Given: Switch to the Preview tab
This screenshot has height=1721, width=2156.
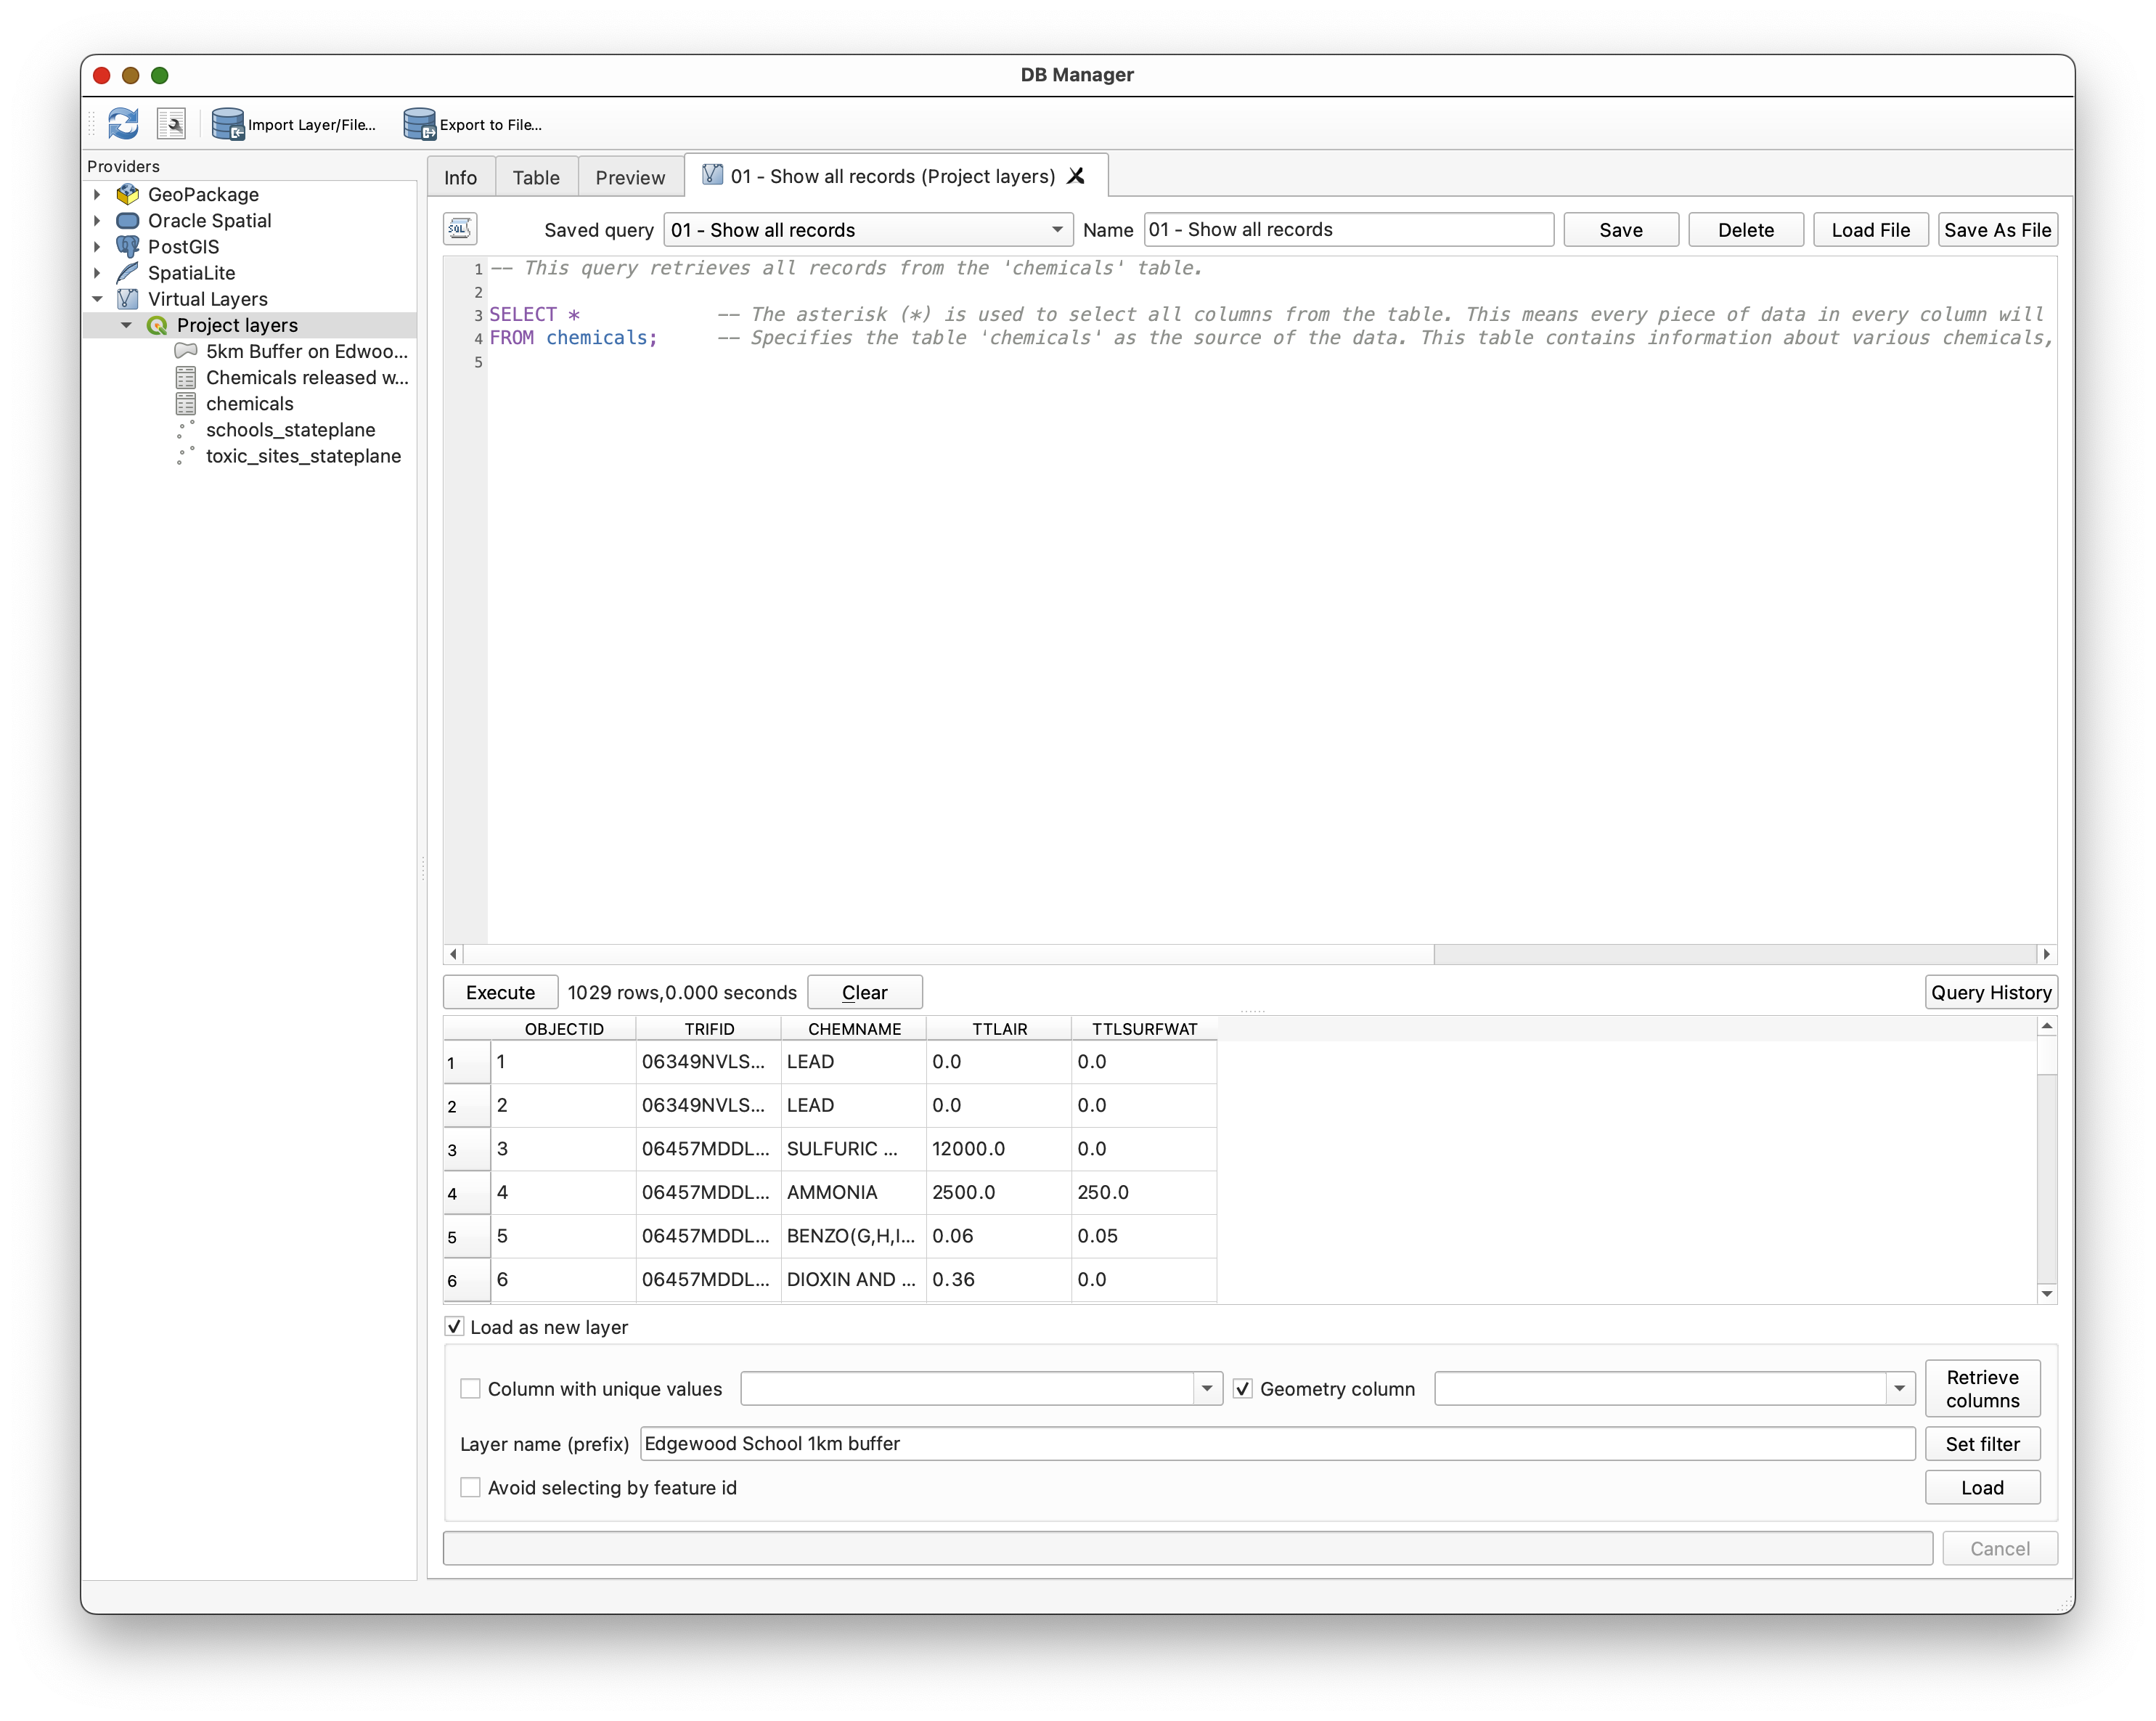Looking at the screenshot, I should [630, 177].
